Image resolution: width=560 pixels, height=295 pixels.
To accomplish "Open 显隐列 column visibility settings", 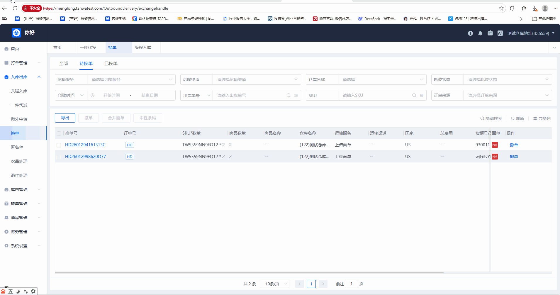I will (542, 118).
